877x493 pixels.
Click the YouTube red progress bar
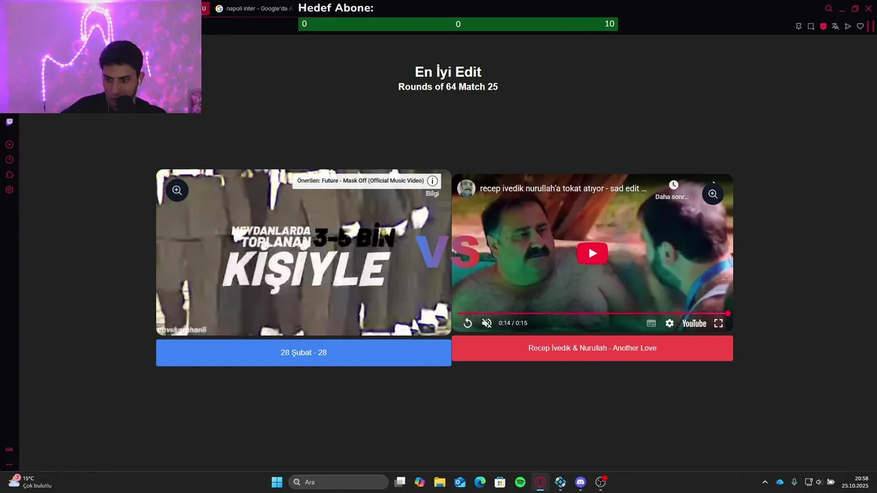(x=593, y=314)
